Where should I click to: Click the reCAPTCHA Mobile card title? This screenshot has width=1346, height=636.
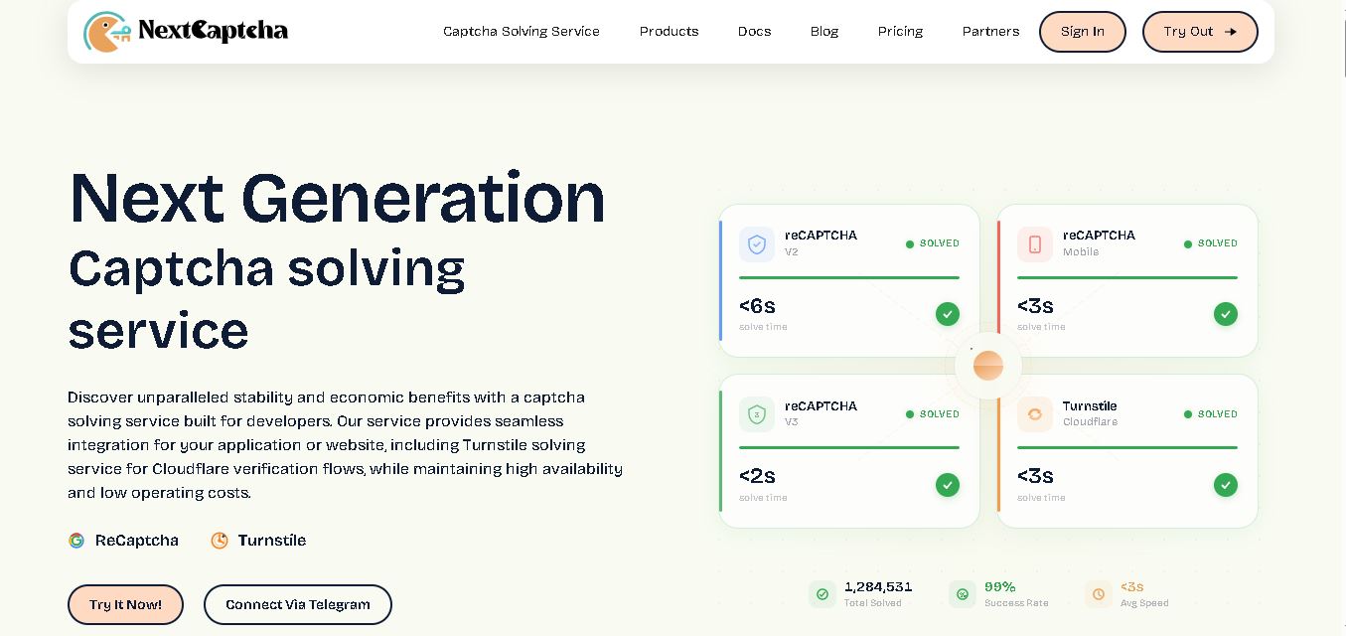pyautogui.click(x=1099, y=236)
